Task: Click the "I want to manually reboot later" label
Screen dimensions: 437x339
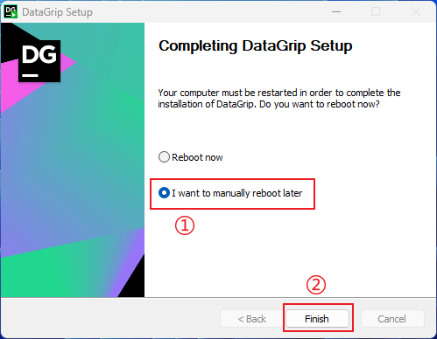Action: tap(236, 193)
